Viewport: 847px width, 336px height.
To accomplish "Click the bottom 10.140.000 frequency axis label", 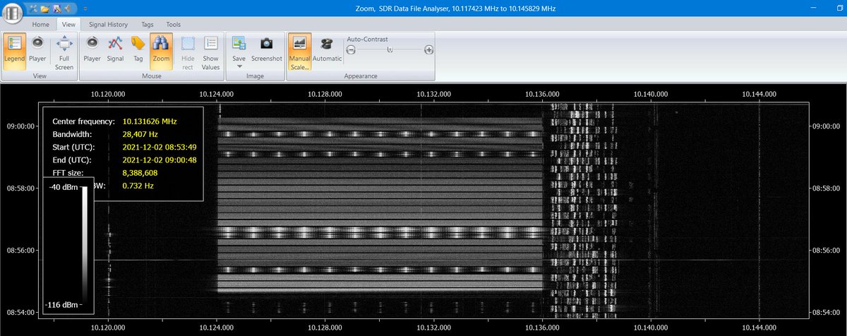I will [651, 328].
